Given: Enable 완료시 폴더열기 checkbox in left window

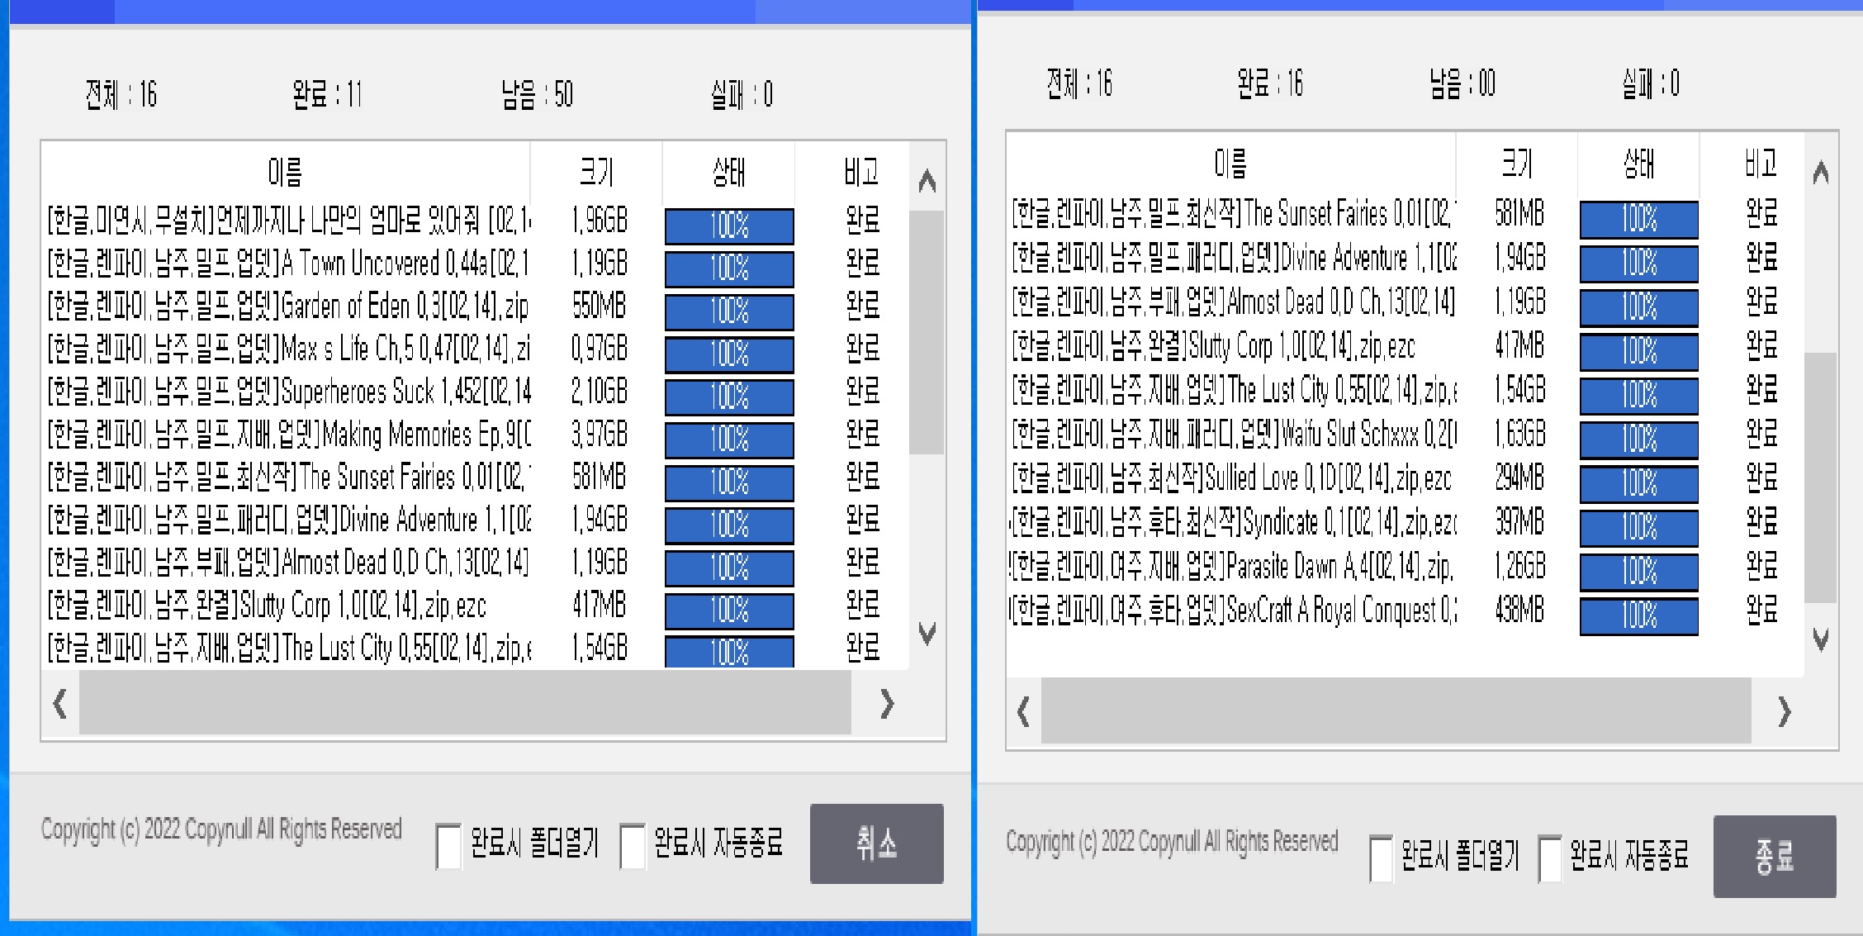Looking at the screenshot, I should pyautogui.click(x=448, y=846).
